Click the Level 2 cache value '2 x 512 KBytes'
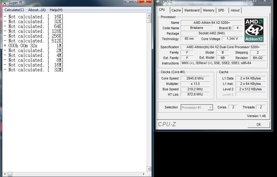The width and height of the screenshot is (277, 177). pyautogui.click(x=250, y=89)
